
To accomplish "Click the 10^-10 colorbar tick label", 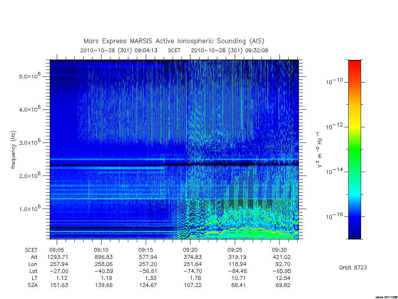I will (334, 81).
